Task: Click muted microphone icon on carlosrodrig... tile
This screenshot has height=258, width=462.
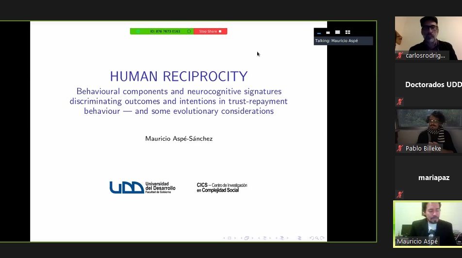Action: [400, 56]
